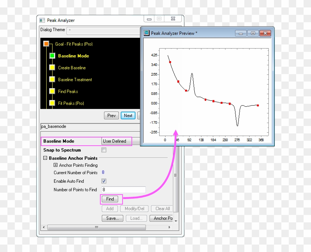Screen dimensions: 311x252
Task: Click the yellow Find Peaks step icon
Action: pyautogui.click(x=52, y=91)
